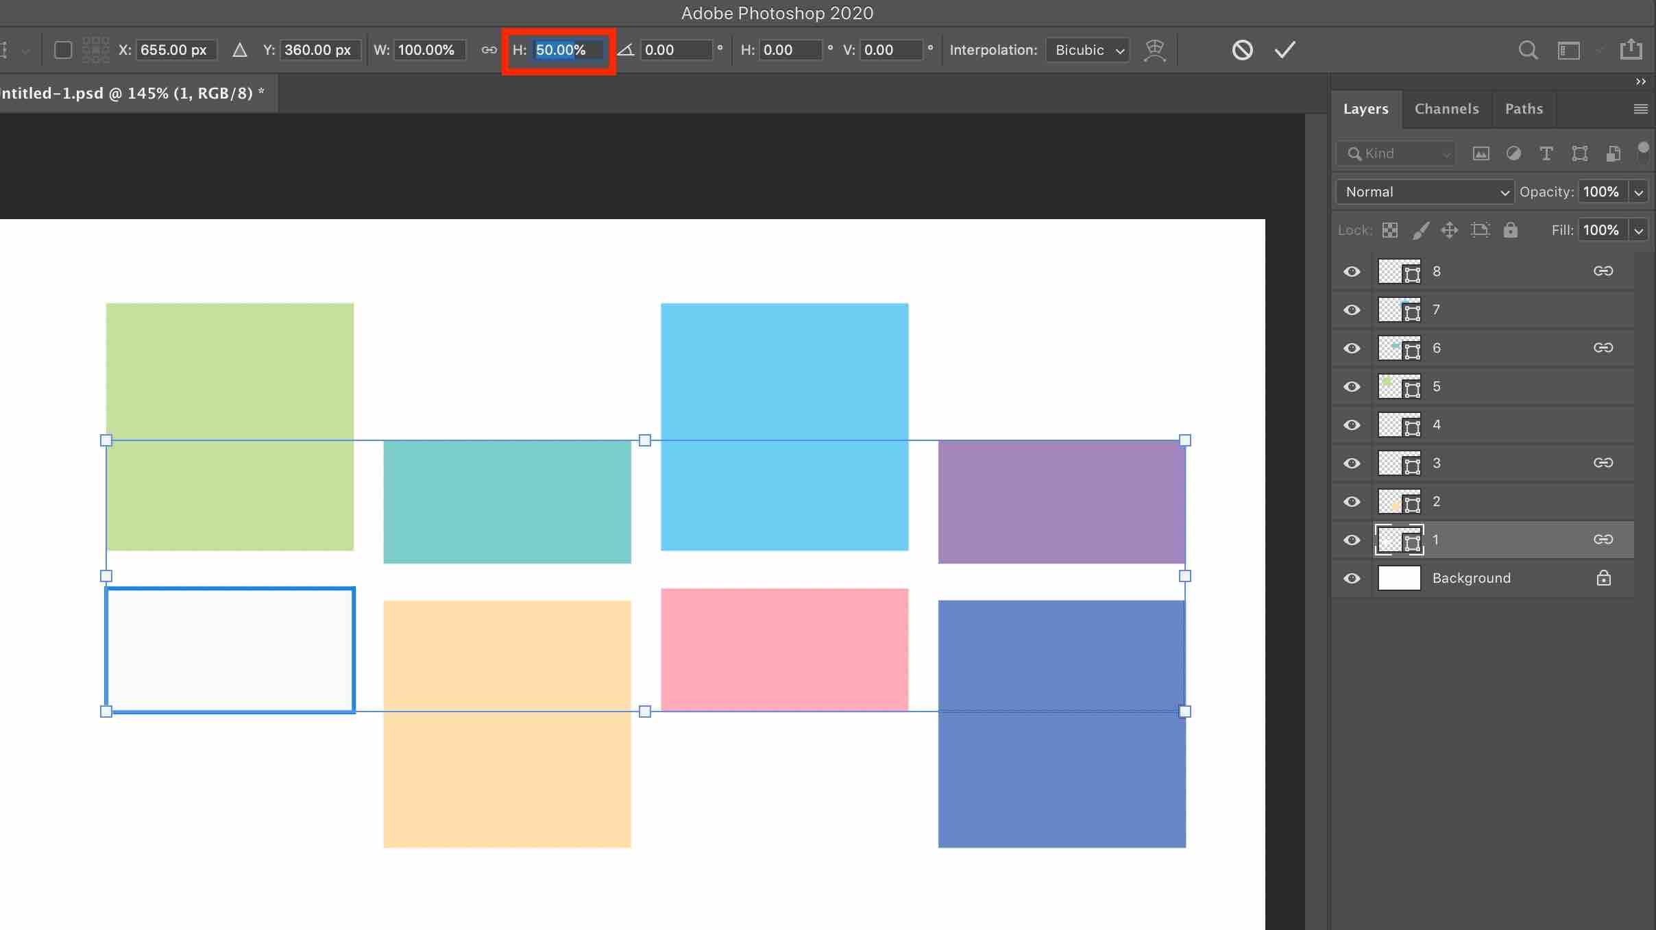Filter layers by type layers icon
Image resolution: width=1656 pixels, height=930 pixels.
pyautogui.click(x=1546, y=153)
